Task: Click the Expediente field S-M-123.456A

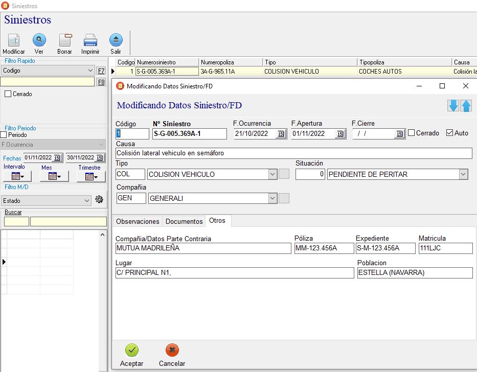Action: tap(385, 248)
